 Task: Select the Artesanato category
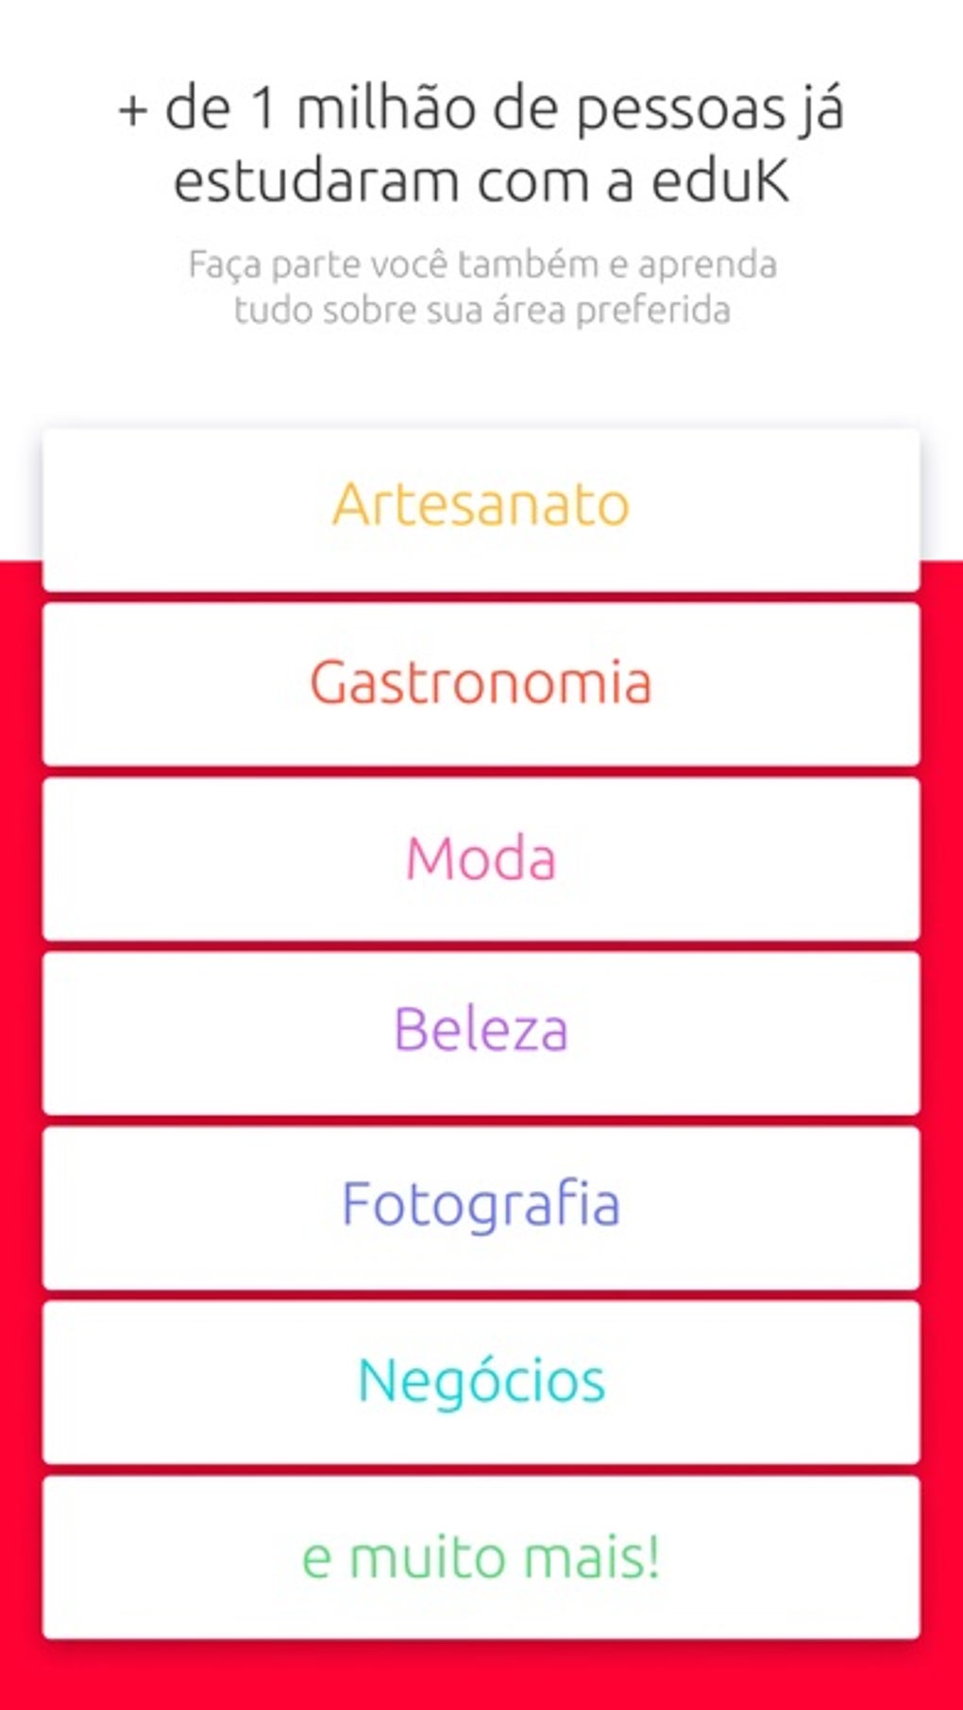click(481, 510)
